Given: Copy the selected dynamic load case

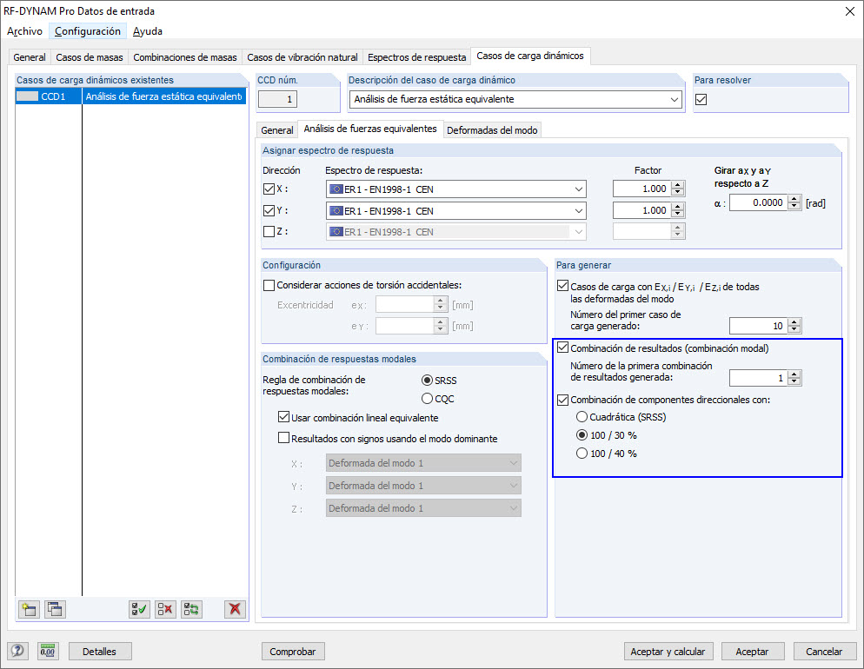Looking at the screenshot, I should 55,609.
